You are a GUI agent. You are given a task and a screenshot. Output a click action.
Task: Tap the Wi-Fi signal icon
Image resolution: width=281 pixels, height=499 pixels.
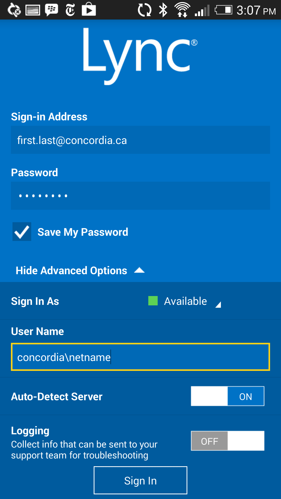[x=182, y=10]
